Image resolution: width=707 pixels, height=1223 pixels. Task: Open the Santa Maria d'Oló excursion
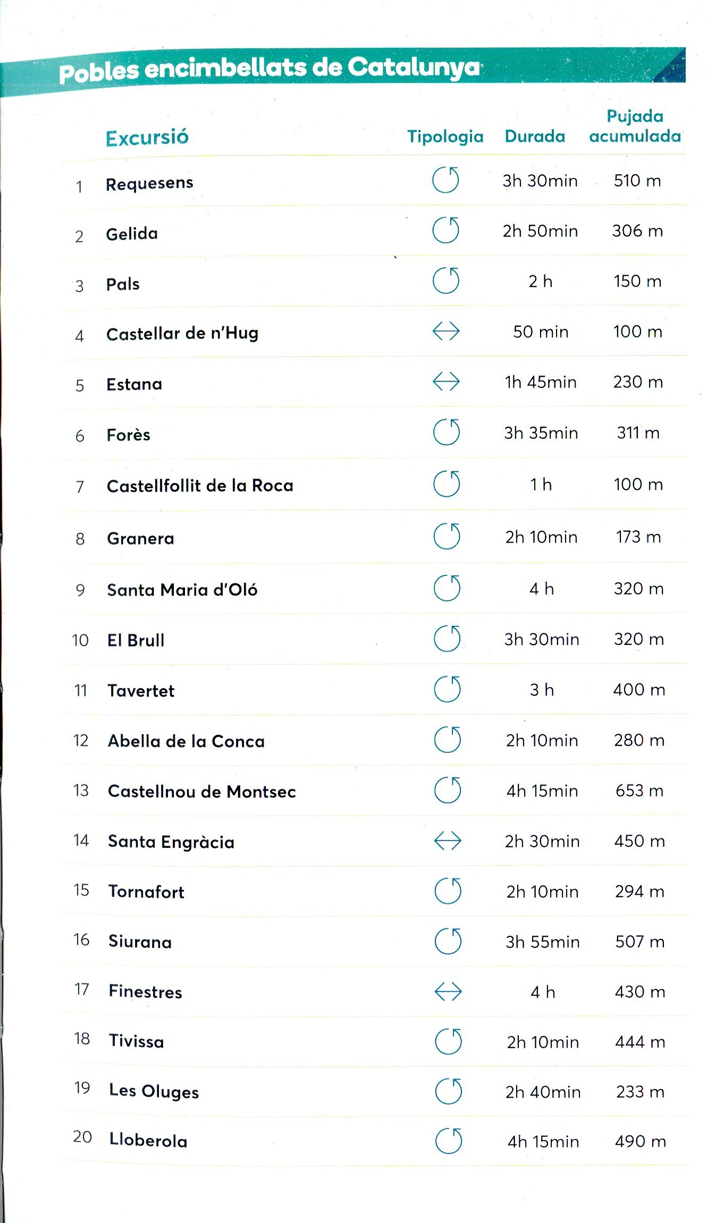(182, 590)
